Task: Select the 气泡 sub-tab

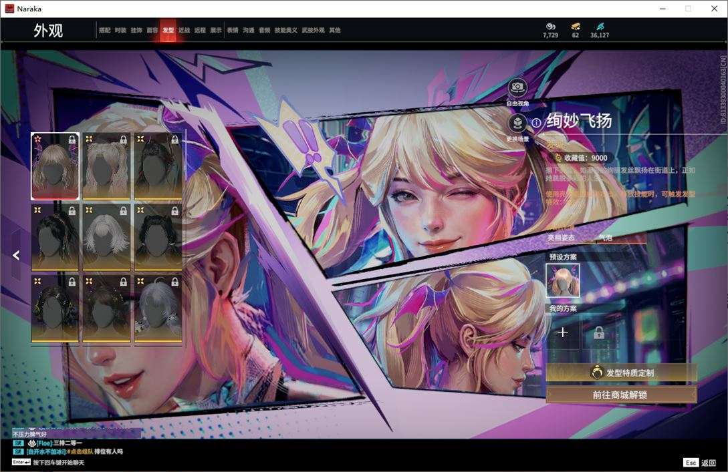Action: pos(606,238)
